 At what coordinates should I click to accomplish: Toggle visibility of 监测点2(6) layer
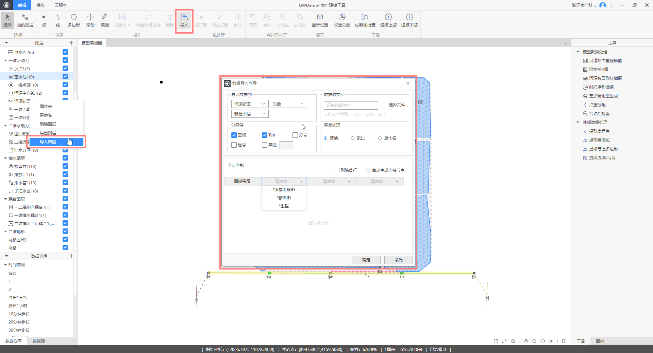(65, 52)
